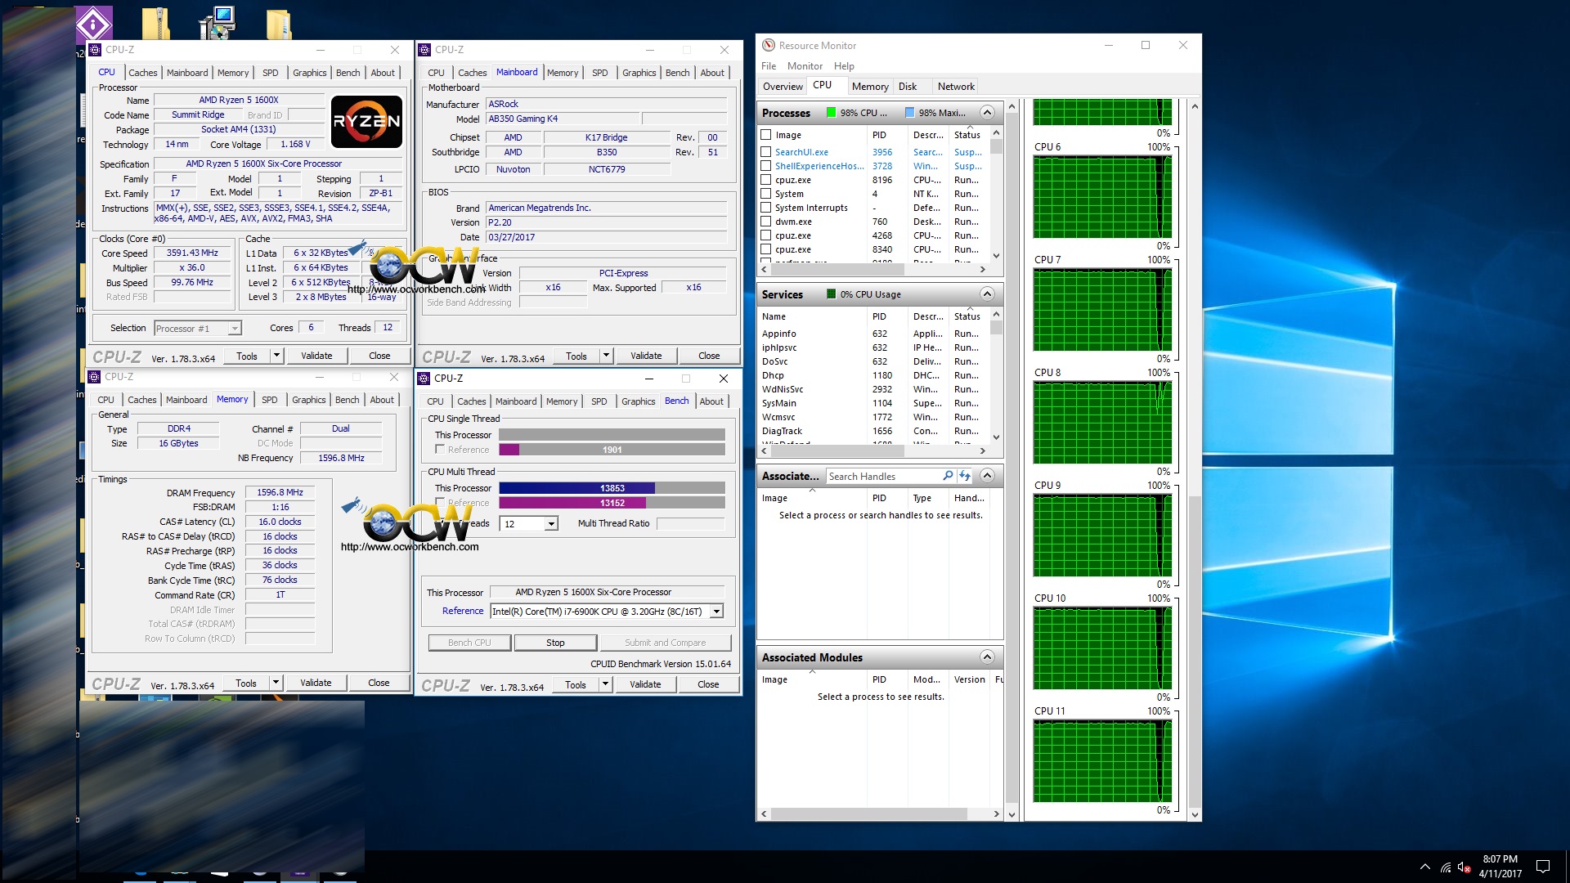Stop the running CPU-Z benchmark
Screen dimensions: 1570x883
tap(555, 643)
